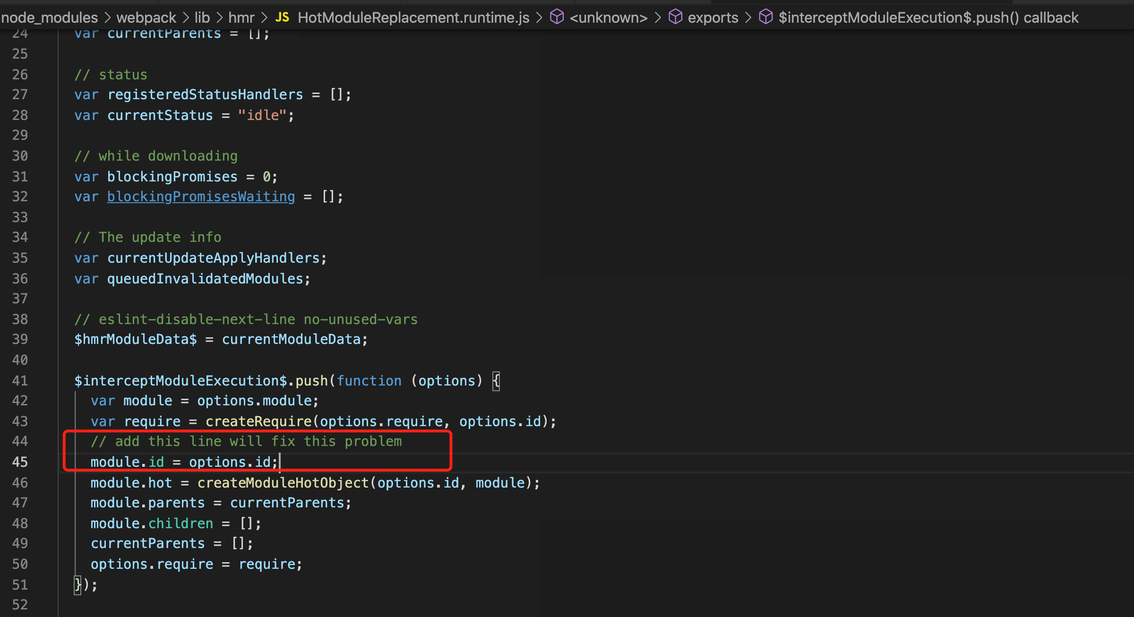Click 'var module = options.module' on line 42
This screenshot has height=617, width=1134.
205,401
